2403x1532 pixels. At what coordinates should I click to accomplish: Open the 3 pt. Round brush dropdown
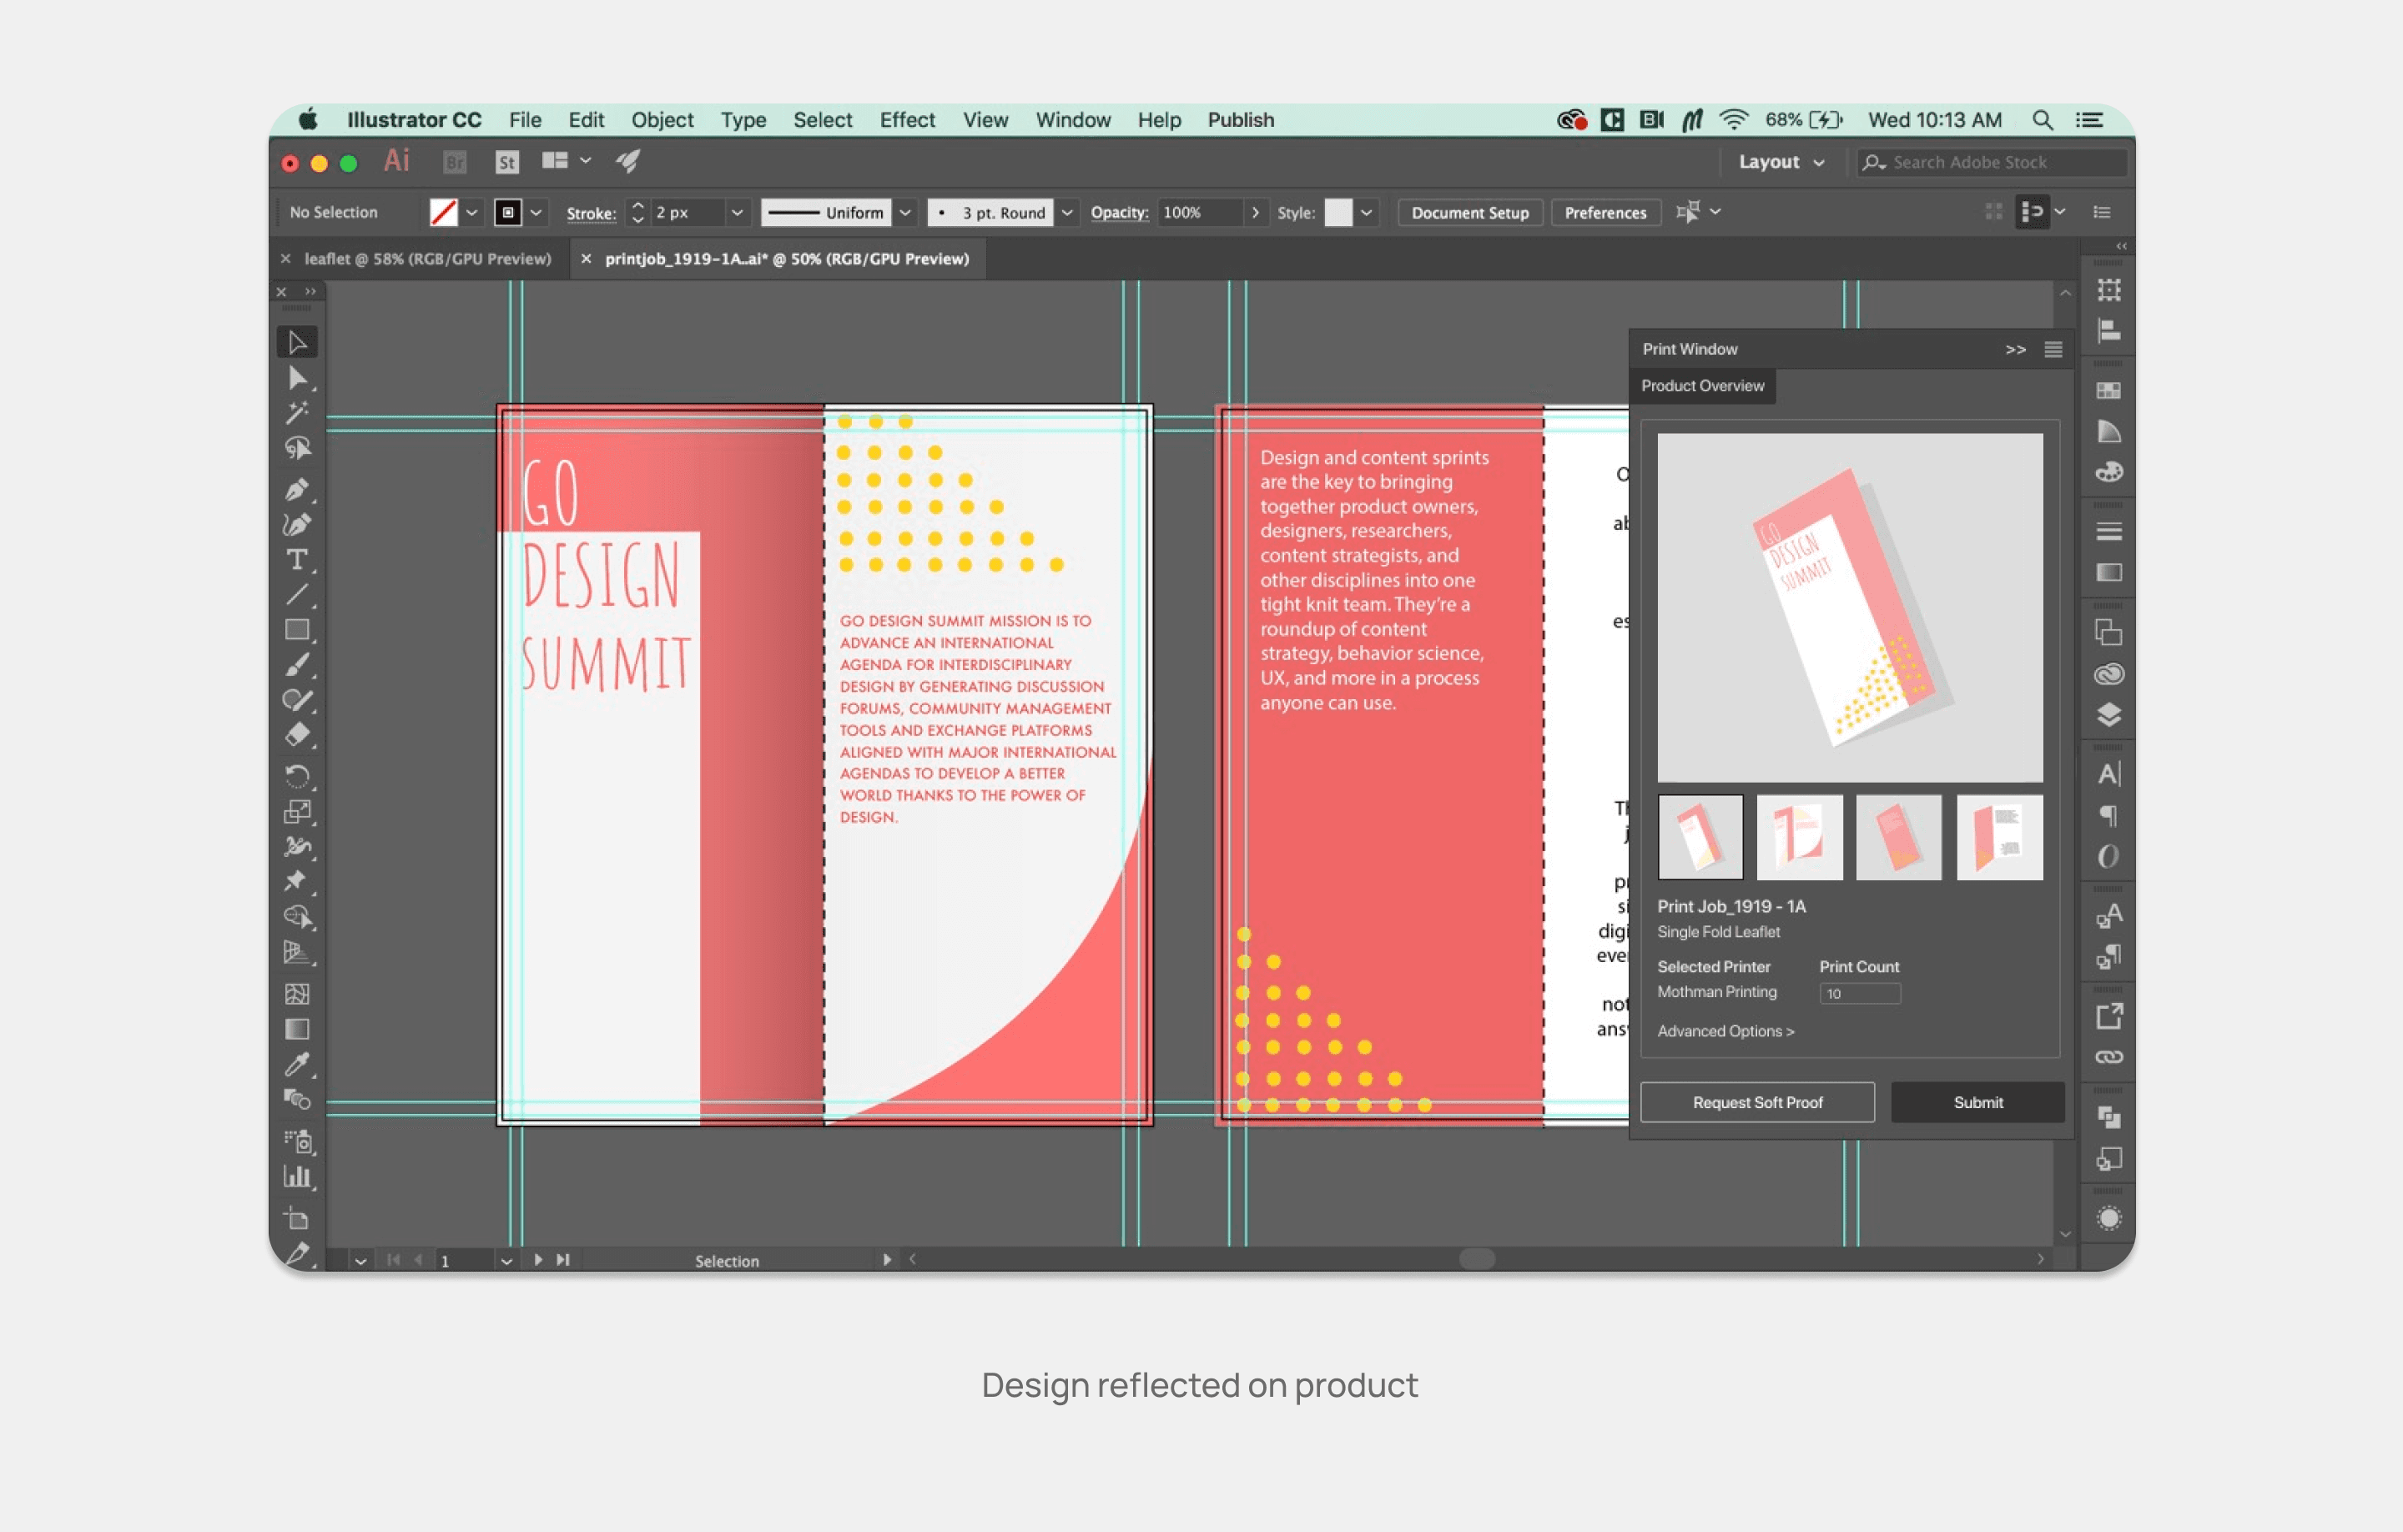click(1067, 213)
